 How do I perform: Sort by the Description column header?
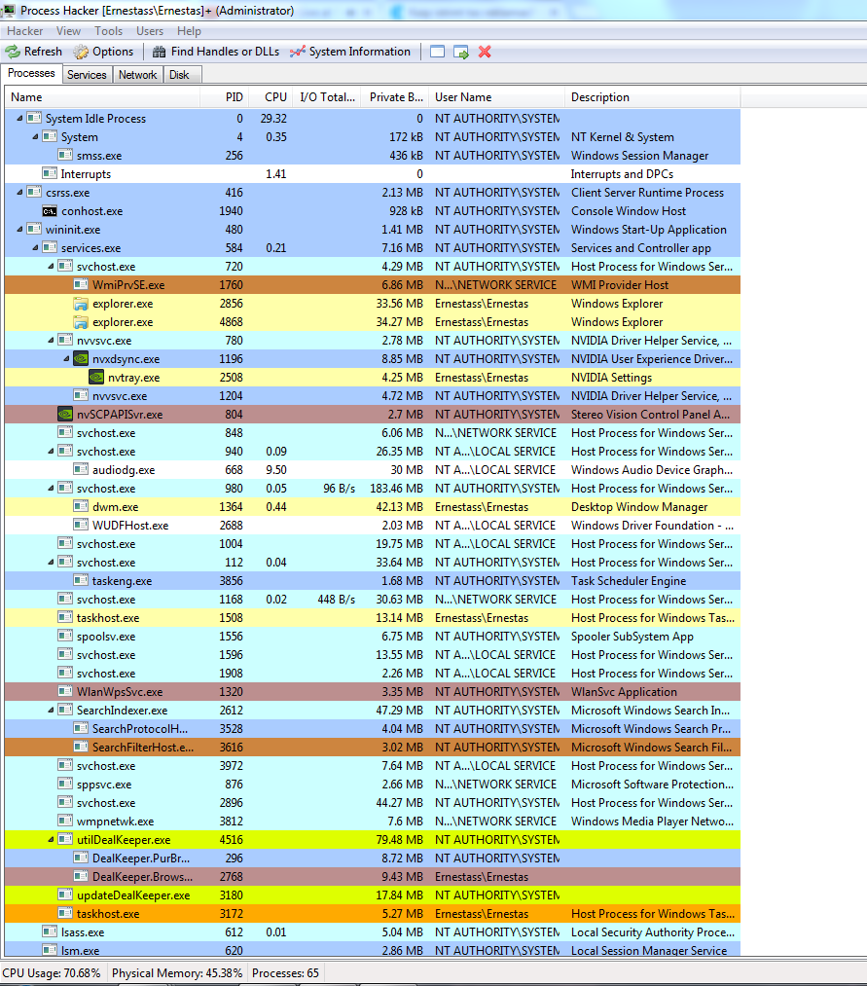653,97
